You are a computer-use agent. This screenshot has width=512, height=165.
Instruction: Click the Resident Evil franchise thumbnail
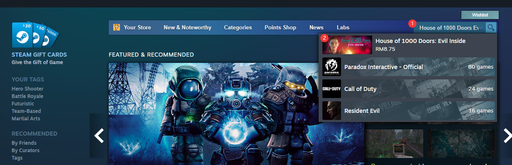(x=332, y=111)
